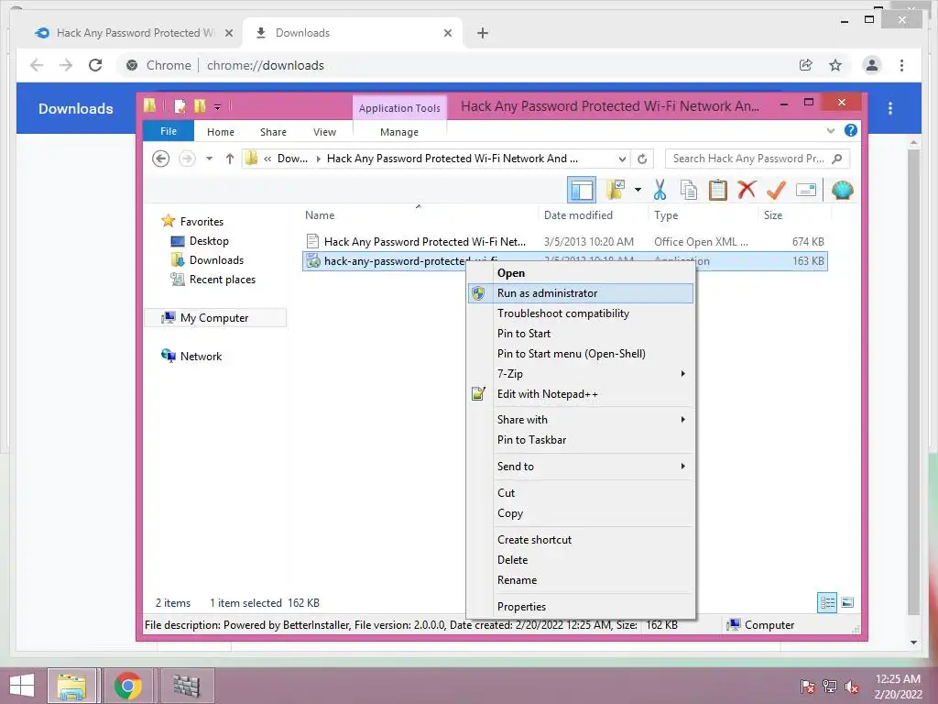Screen dimensions: 938x704
Task: Choose Troubleshoot compatibility
Action: pos(580,313)
